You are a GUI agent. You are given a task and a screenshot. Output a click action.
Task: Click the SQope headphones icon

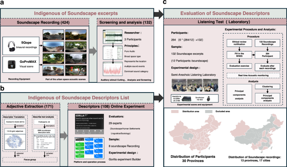[x=11, y=46]
